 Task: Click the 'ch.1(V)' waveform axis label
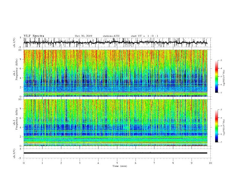pos(14,42)
